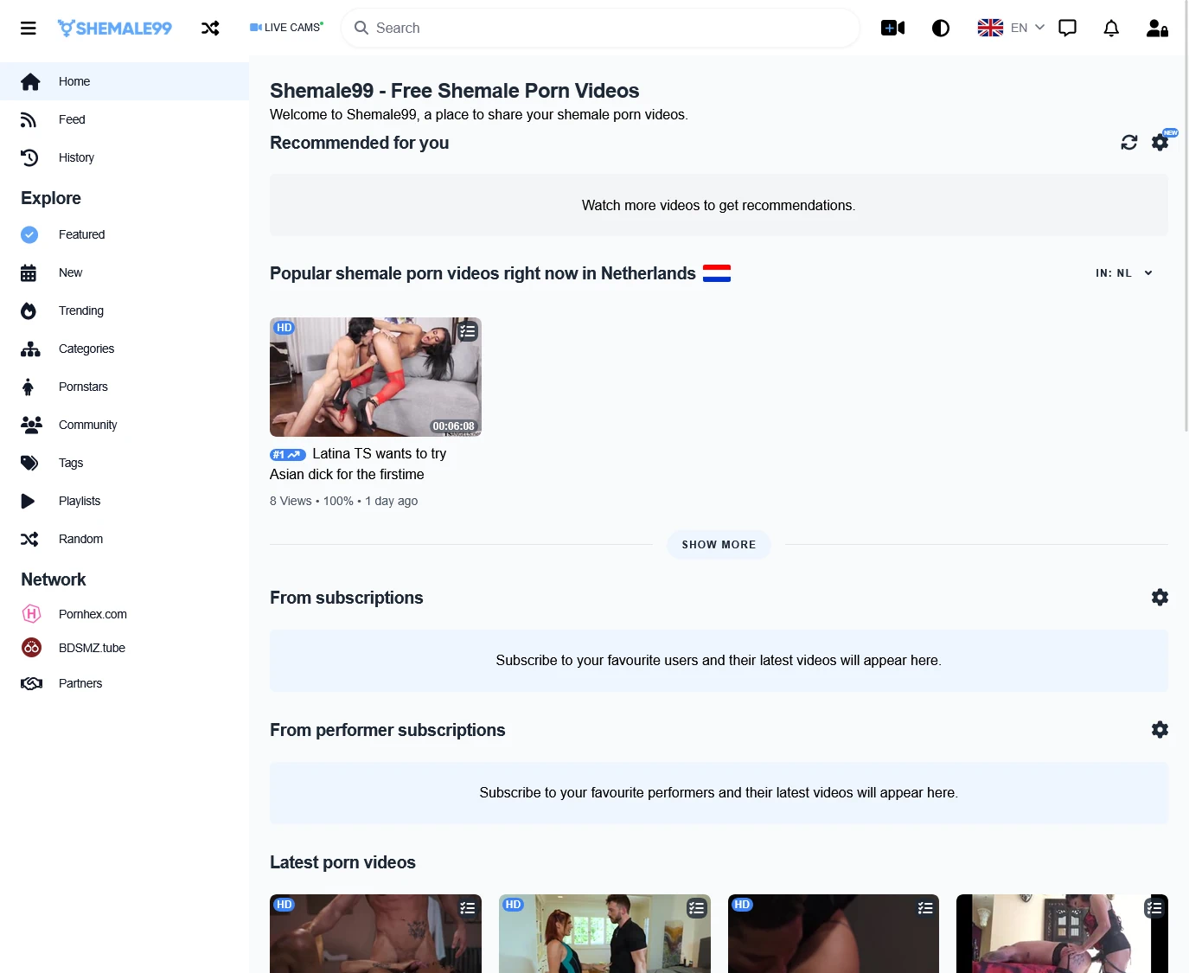This screenshot has height=973, width=1189.
Task: Open From performer subscriptions settings gear
Action: (1160, 730)
